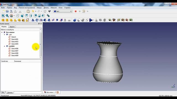Viewport: 177px width, 99px height.
Task: Create a Cylinder primitive
Action: [7, 20]
